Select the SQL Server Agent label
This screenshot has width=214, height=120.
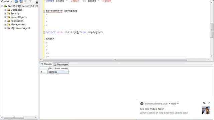pos(20,28)
